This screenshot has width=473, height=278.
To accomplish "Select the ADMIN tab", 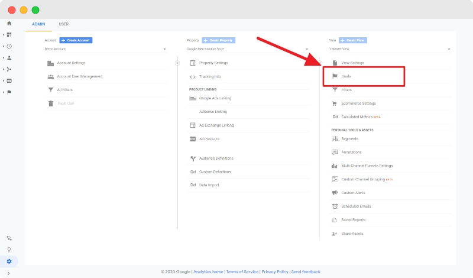I will pyautogui.click(x=38, y=24).
